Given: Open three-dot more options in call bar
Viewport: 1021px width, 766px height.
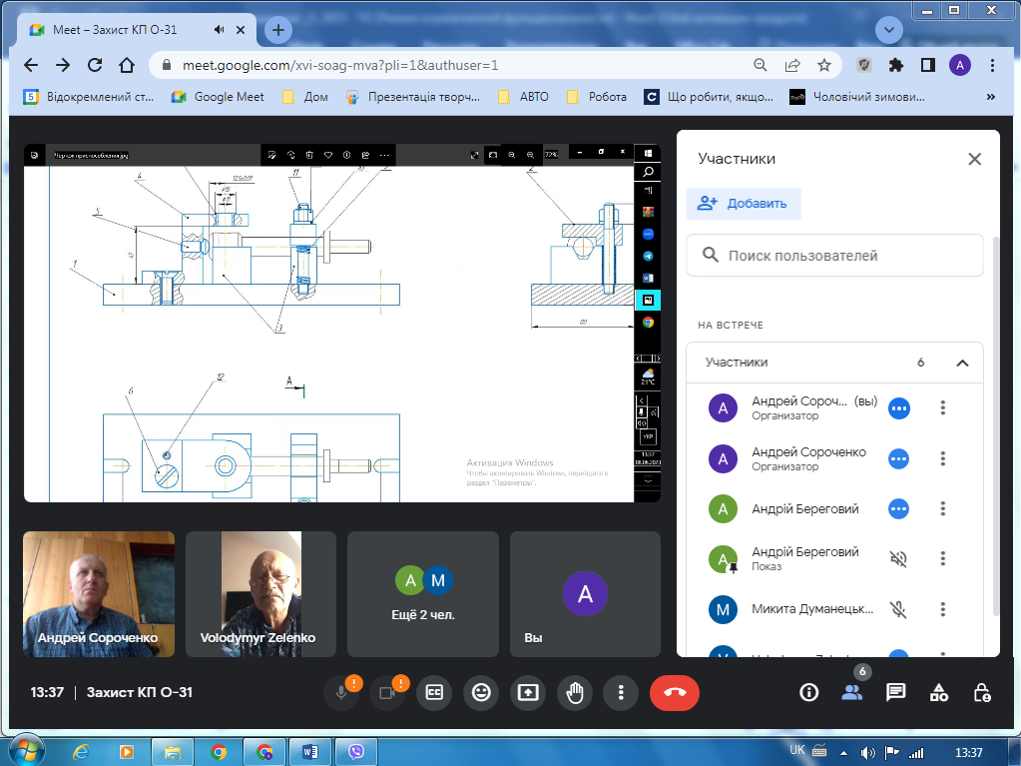Looking at the screenshot, I should point(621,692).
